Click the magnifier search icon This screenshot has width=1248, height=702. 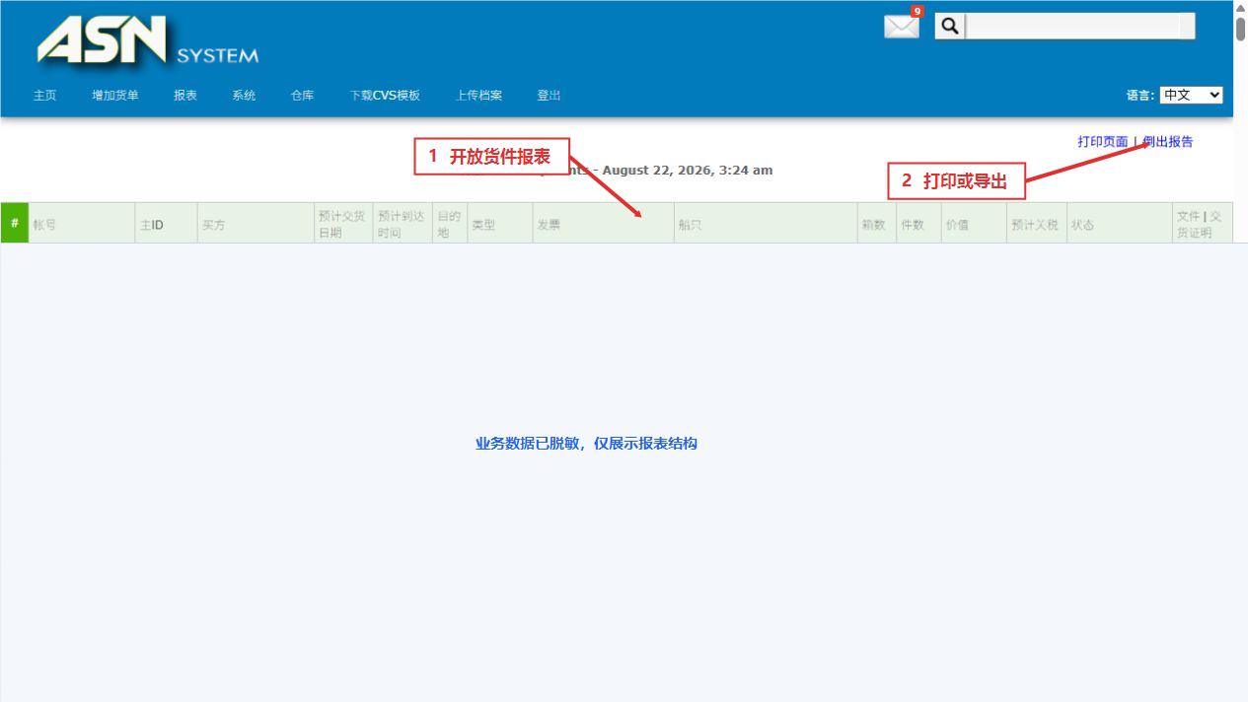[950, 27]
